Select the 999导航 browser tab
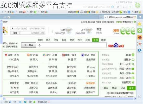This screenshot has height=104, width=143. [120, 17]
